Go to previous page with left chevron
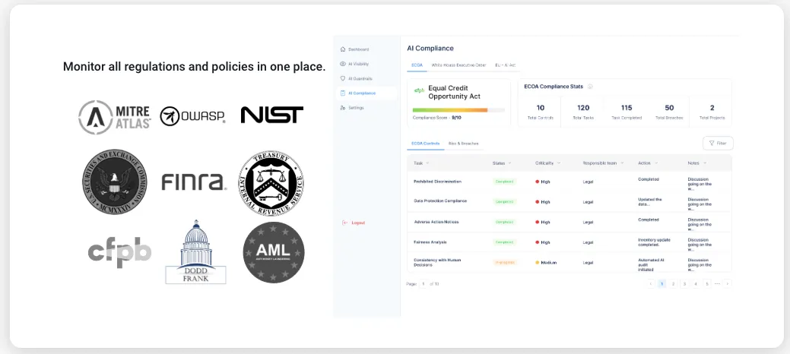This screenshot has height=354, width=790. point(650,284)
